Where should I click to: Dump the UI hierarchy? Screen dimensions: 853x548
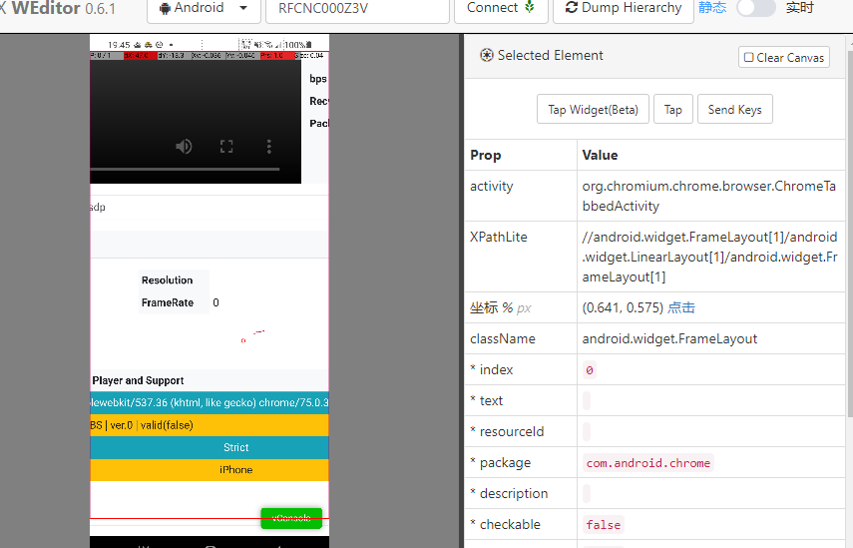pos(624,8)
